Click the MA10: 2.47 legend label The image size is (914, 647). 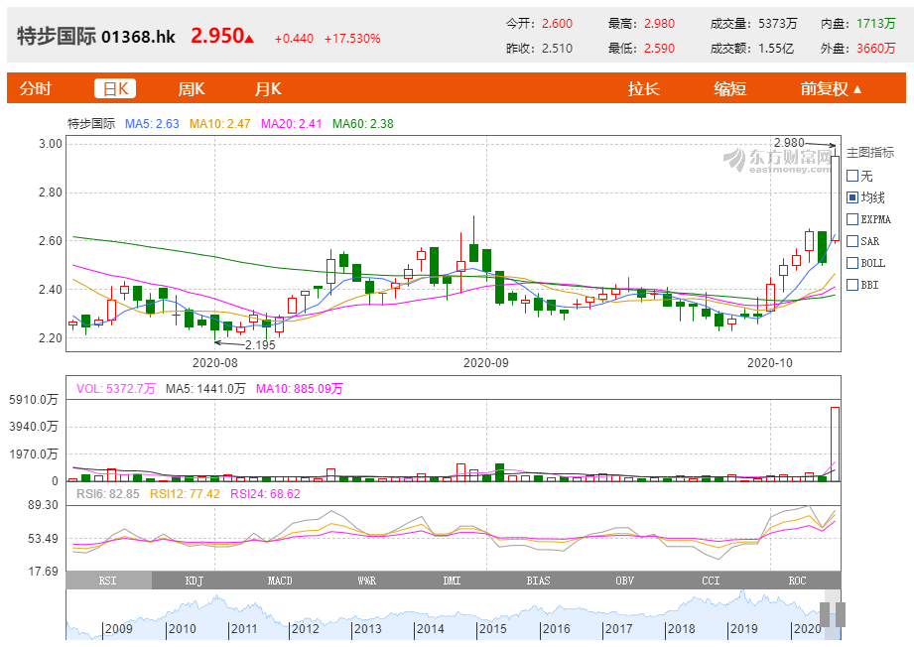click(219, 124)
